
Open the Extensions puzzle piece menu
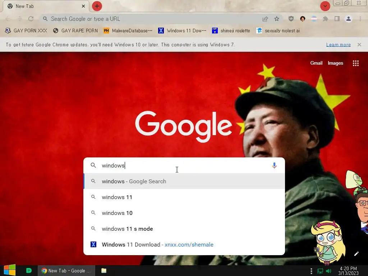pos(326,19)
